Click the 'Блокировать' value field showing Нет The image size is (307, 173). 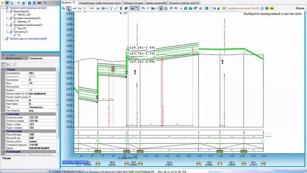point(42,73)
